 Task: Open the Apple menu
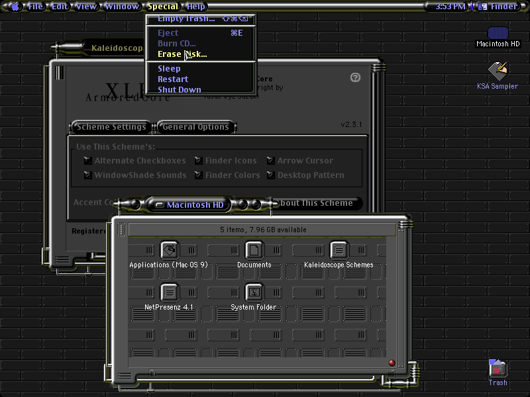(x=15, y=7)
